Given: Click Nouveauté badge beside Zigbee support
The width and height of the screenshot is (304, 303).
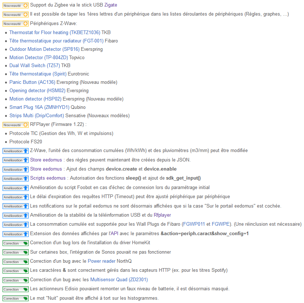Looking at the screenshot, I should tap(16, 5).
